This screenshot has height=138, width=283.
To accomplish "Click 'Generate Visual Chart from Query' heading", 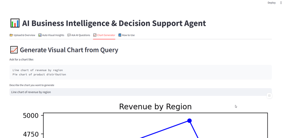I will 69,50.
